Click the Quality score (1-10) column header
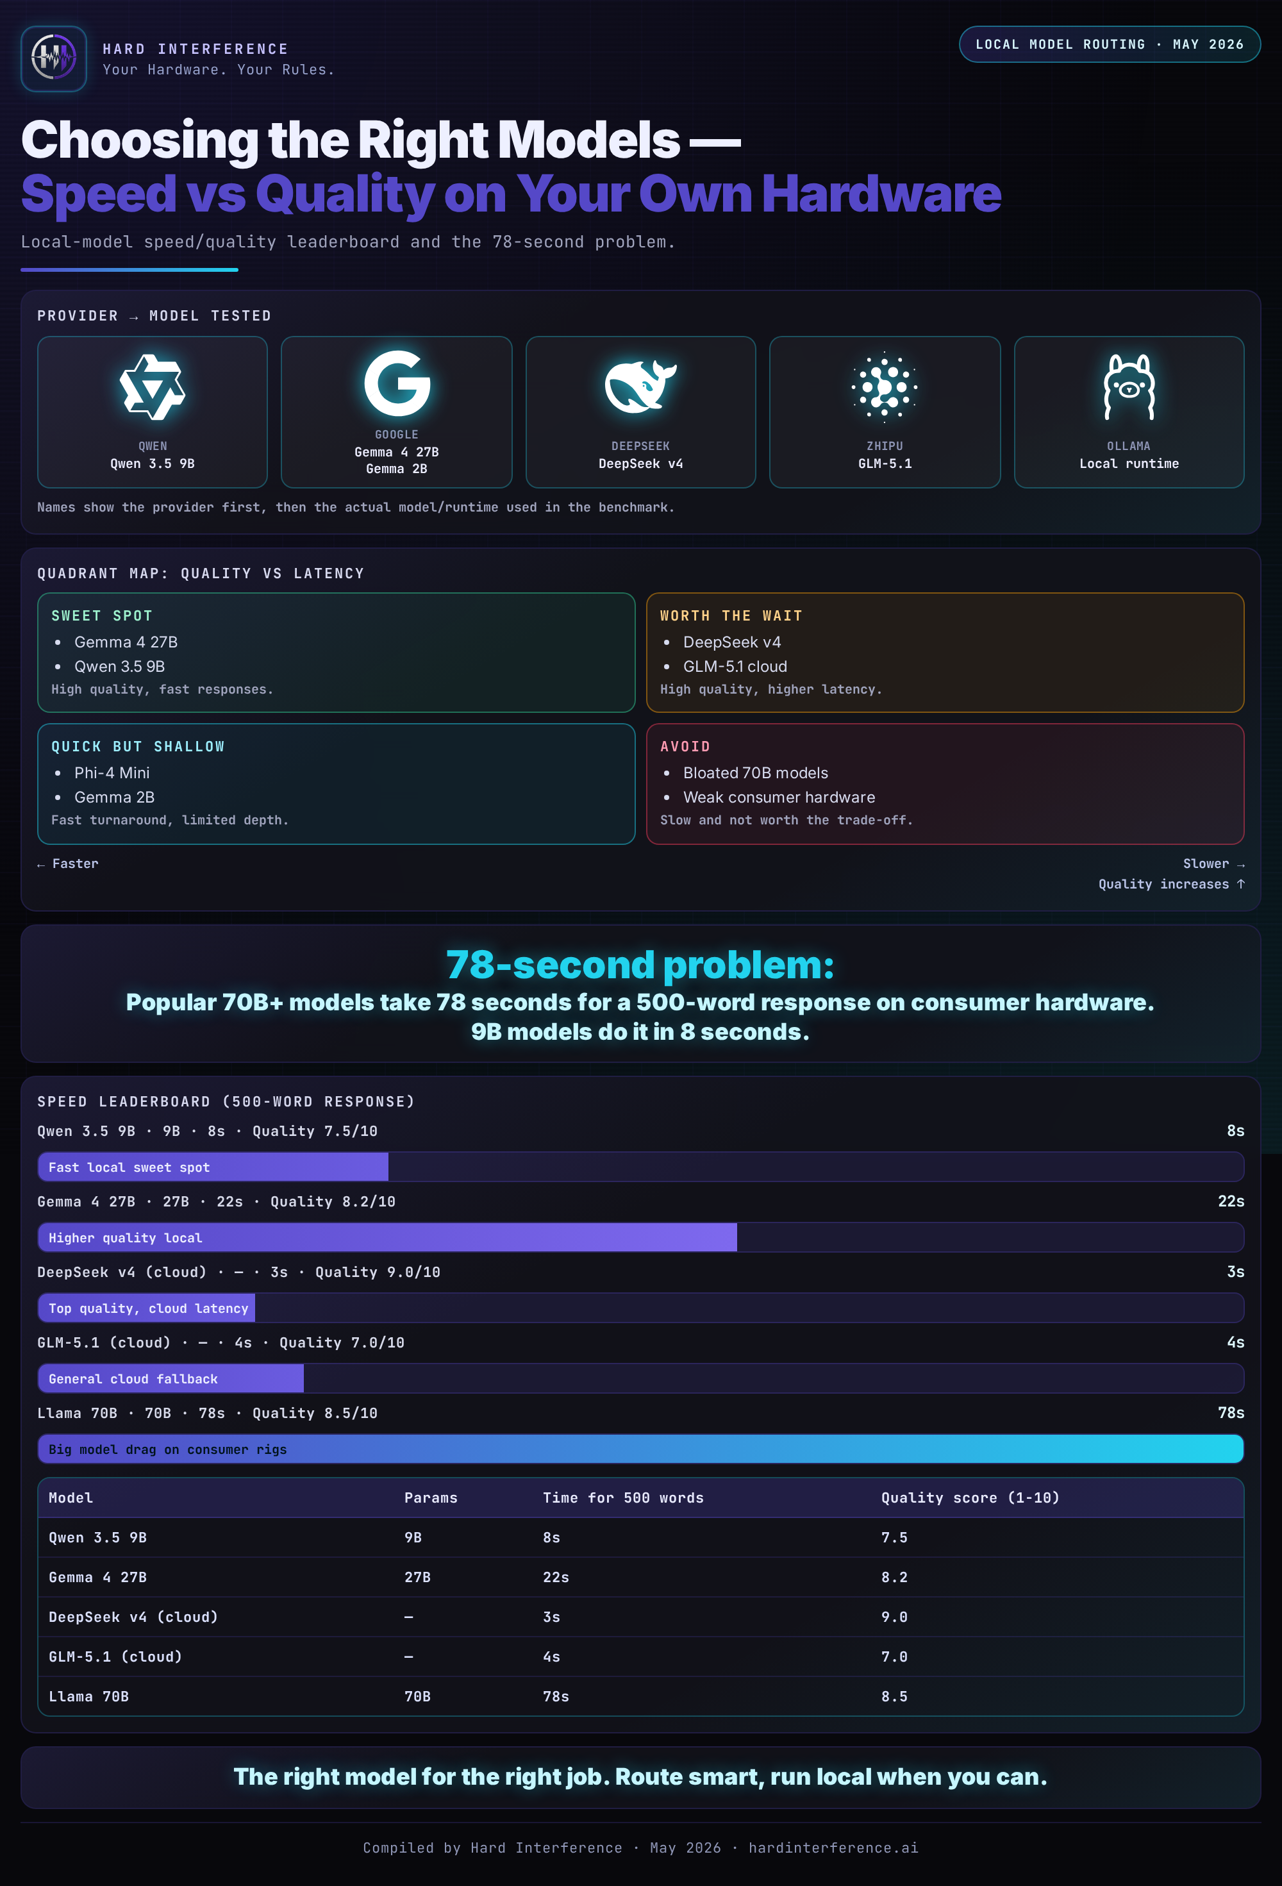The image size is (1282, 1886). coord(970,1498)
